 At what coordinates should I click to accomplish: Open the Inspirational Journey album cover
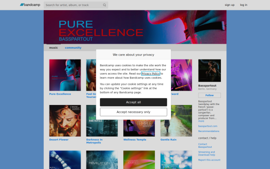pyautogui.click(x=139, y=160)
